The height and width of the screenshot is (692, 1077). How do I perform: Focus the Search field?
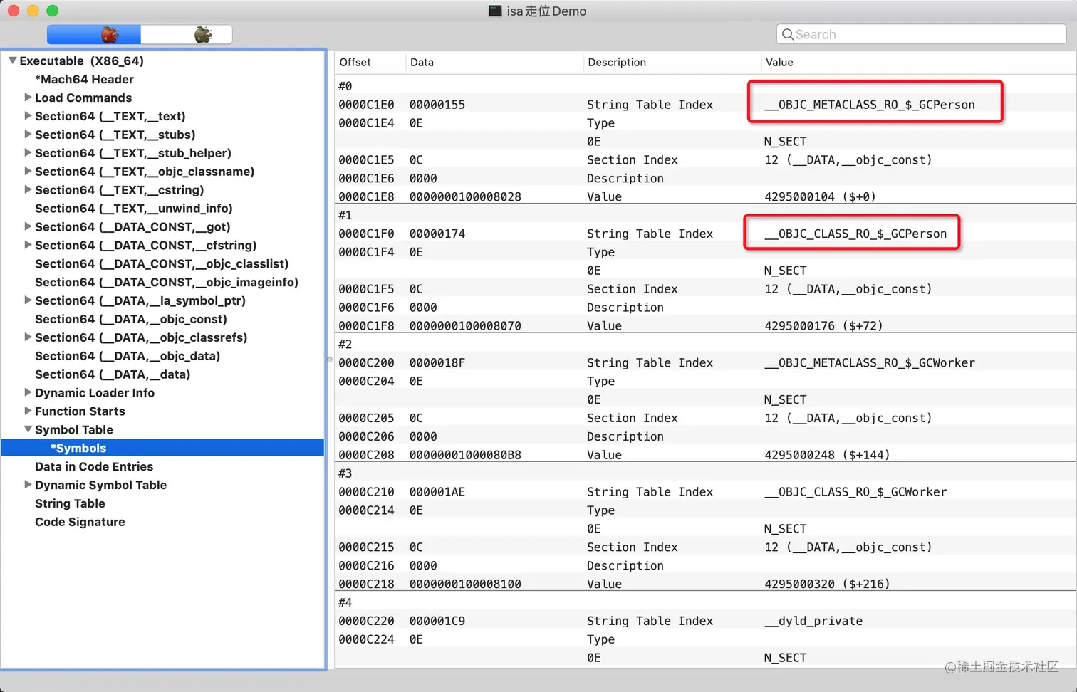coord(921,34)
